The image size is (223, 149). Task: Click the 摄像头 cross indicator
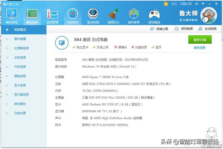121,47
